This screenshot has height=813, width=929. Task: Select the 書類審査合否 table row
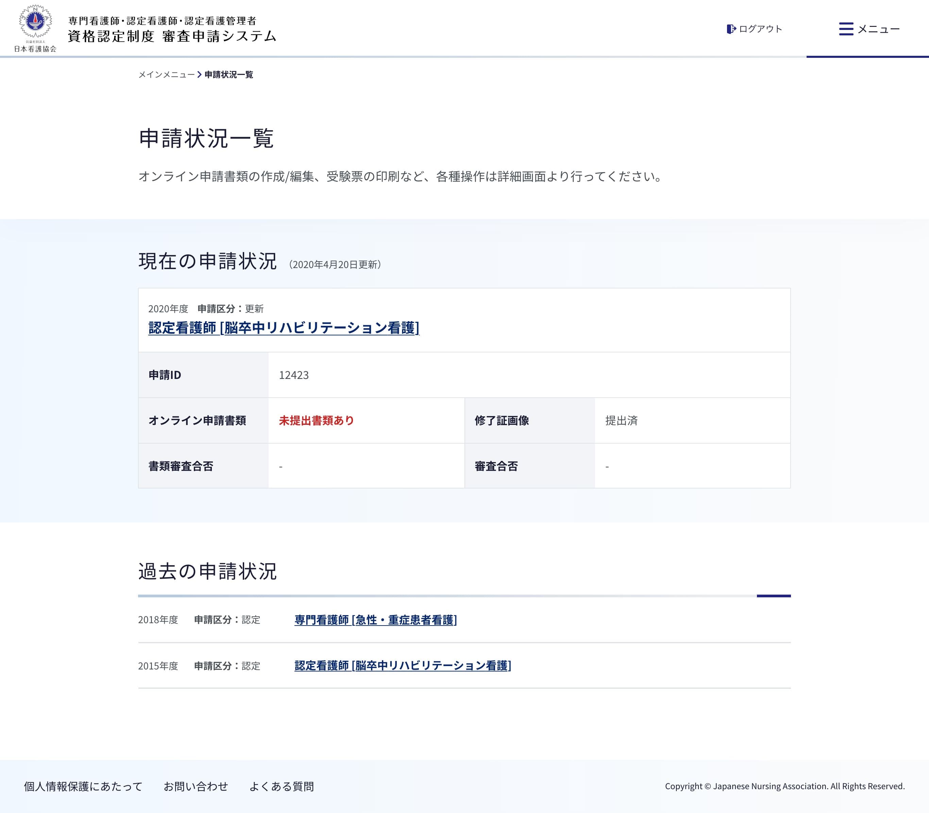coord(181,466)
